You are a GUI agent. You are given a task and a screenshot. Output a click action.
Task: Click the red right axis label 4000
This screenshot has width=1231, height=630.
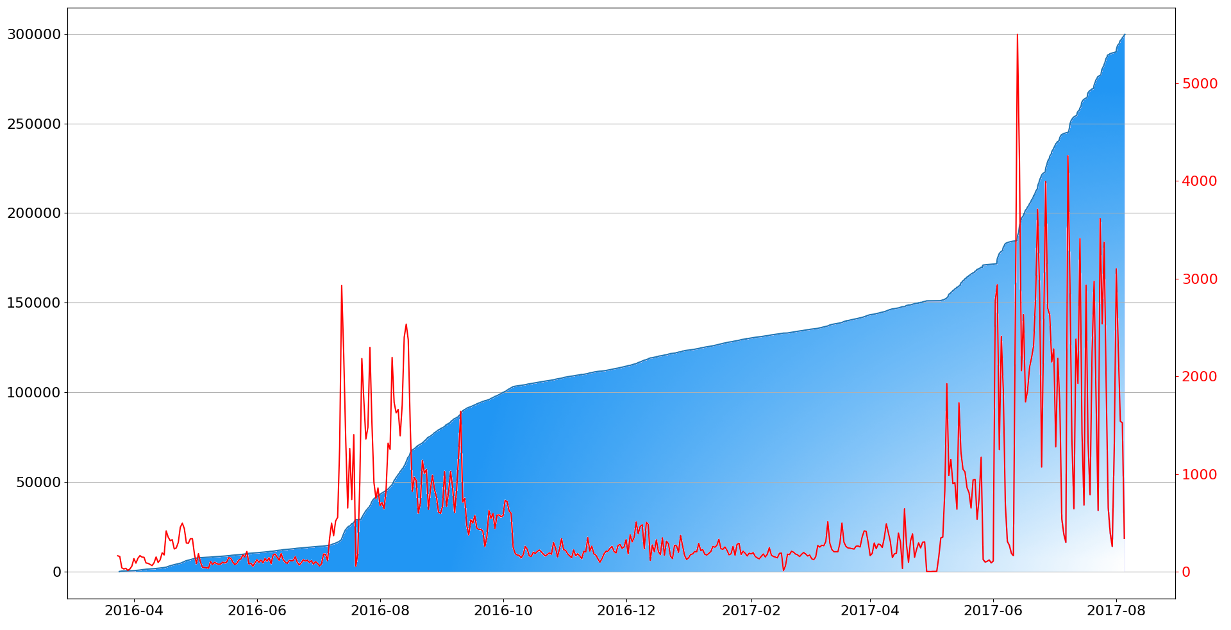click(x=1199, y=181)
